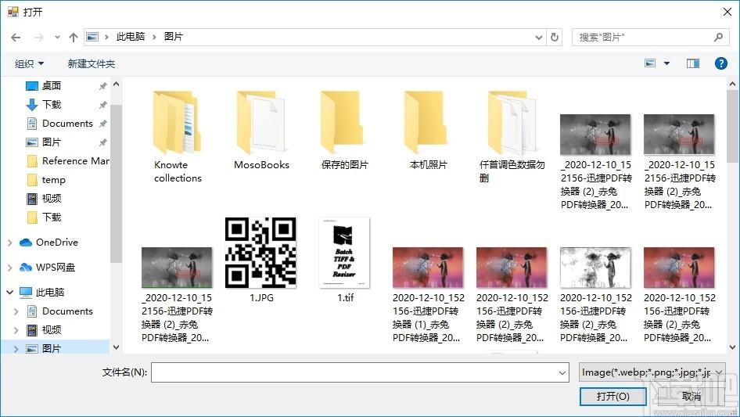Select the 本机照片 folder
The image size is (740, 417).
[x=429, y=131]
